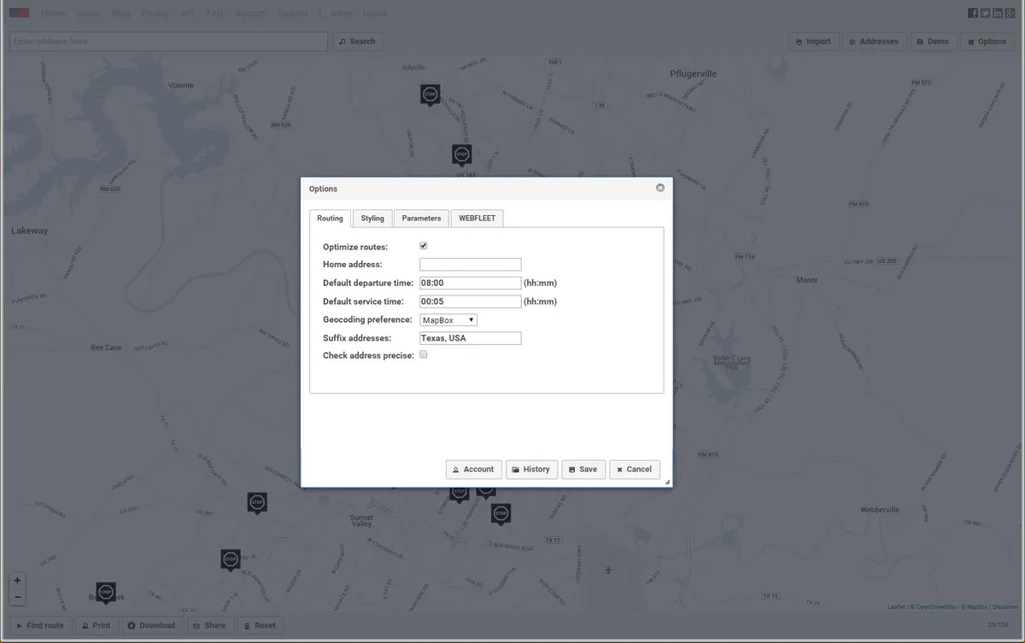1025x643 pixels.
Task: Click the Home address input field
Action: (470, 265)
